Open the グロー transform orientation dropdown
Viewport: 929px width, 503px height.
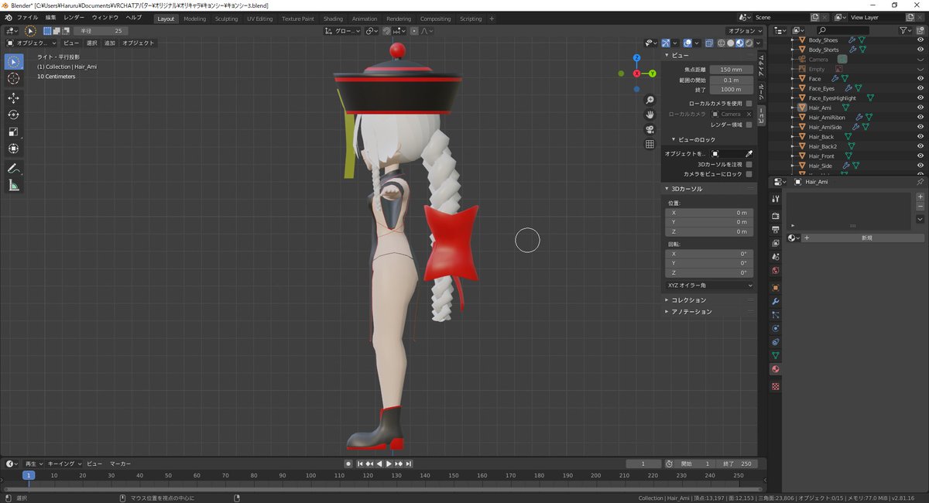tap(342, 31)
